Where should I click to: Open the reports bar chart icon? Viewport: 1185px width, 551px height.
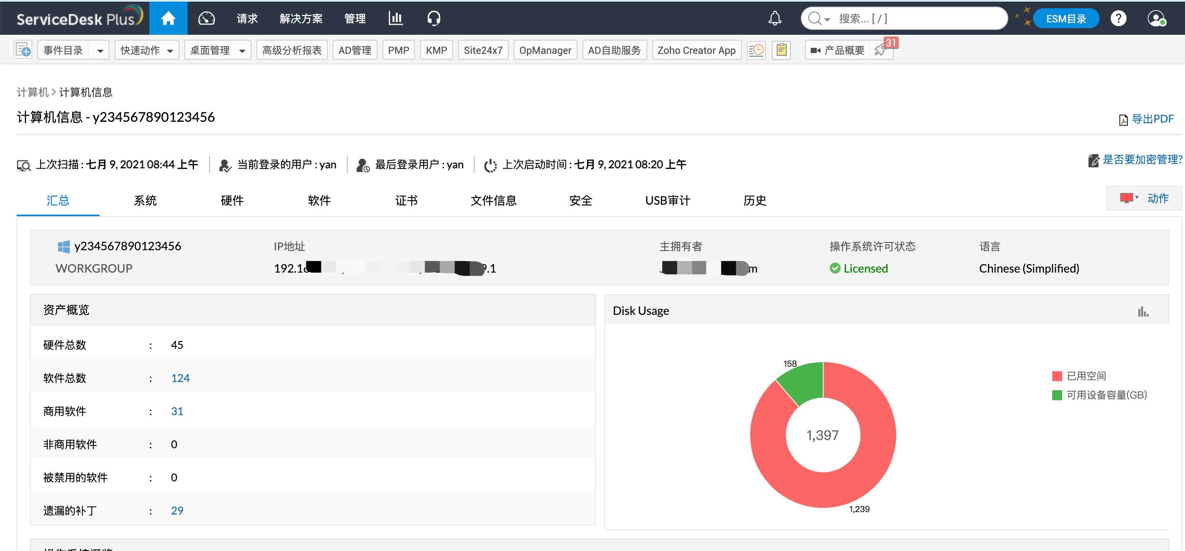395,18
